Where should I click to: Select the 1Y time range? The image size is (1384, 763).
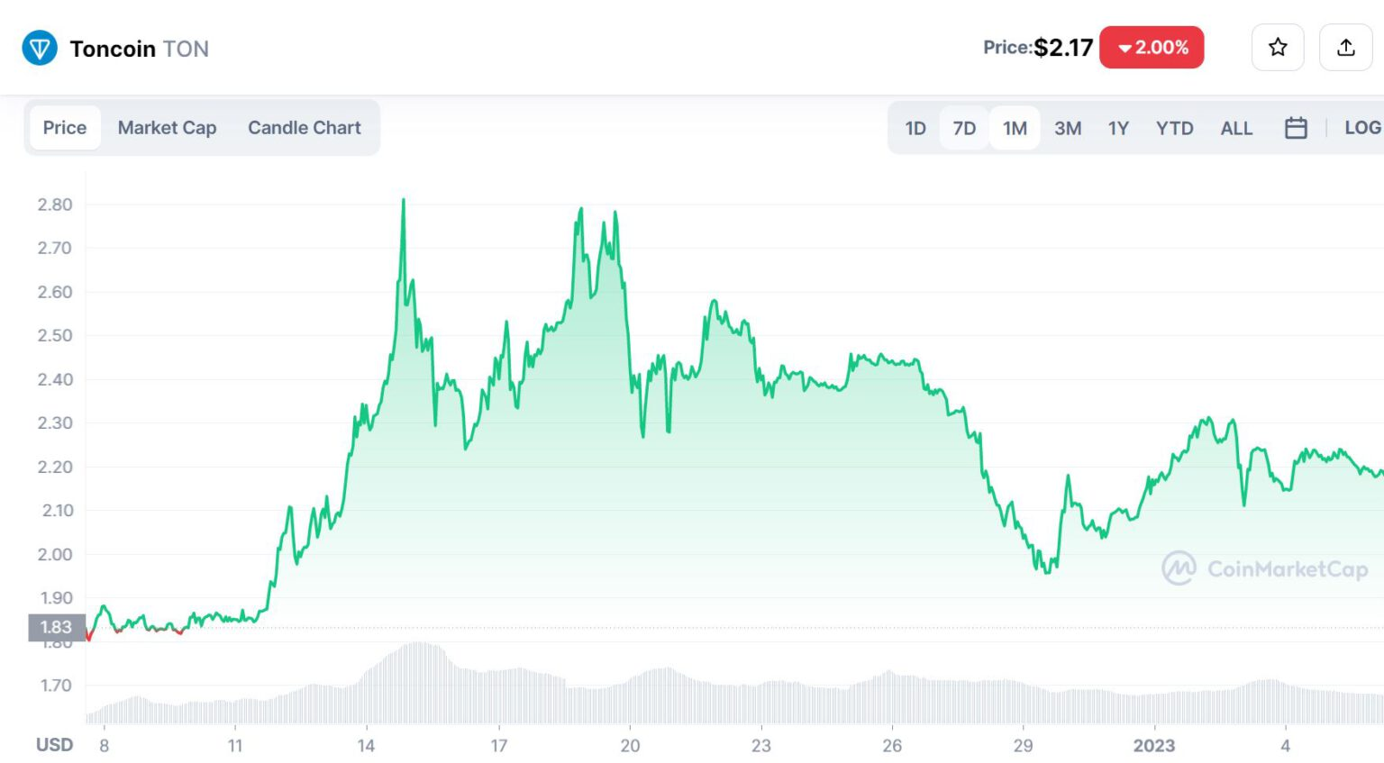pyautogui.click(x=1118, y=128)
